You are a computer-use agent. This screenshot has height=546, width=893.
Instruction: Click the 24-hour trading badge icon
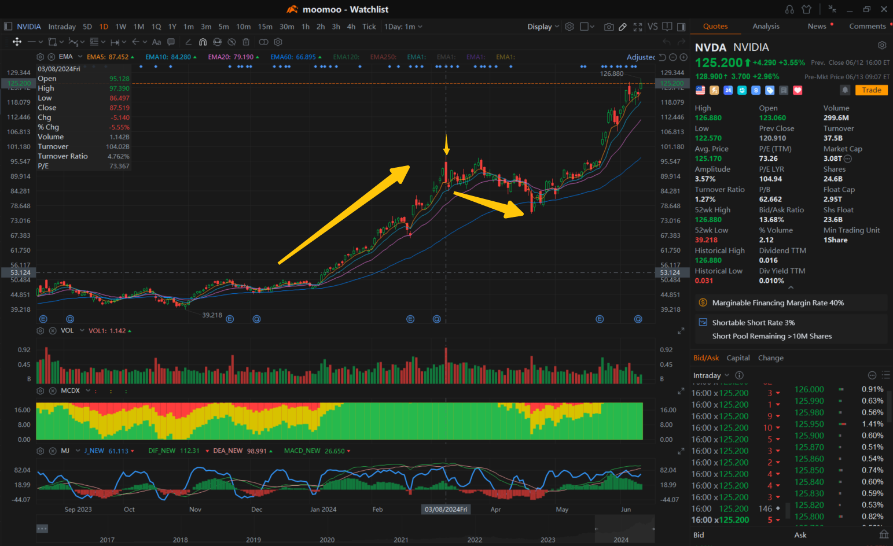pos(728,90)
